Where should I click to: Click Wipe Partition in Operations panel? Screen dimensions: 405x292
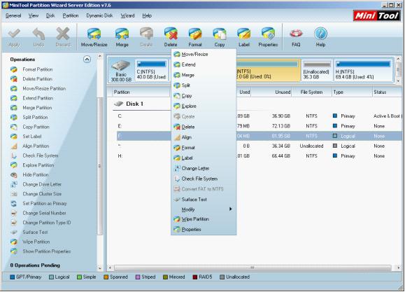36,242
